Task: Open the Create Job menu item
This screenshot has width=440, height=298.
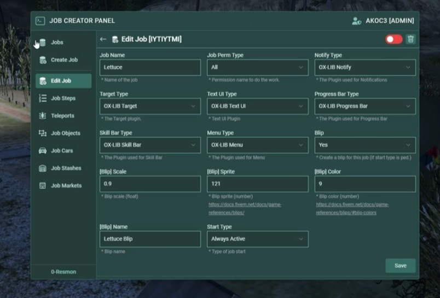Action: coord(63,60)
